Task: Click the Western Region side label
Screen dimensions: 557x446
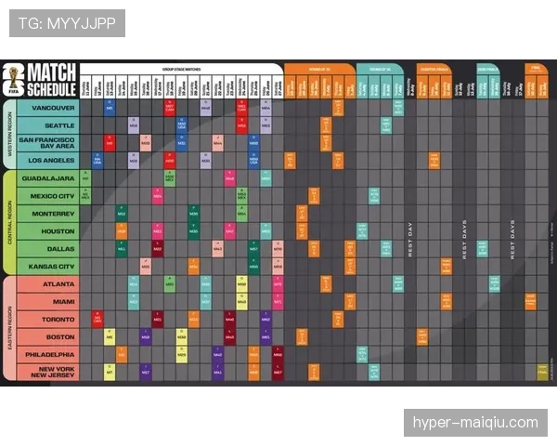Action: 9,134
